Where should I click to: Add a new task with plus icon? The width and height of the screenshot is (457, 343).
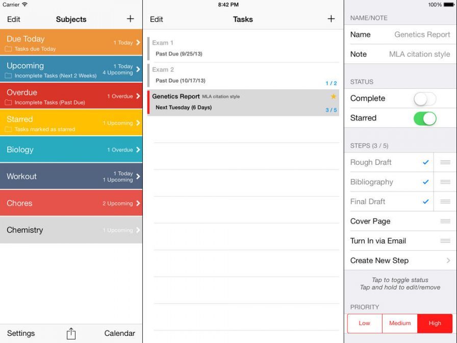(x=331, y=19)
